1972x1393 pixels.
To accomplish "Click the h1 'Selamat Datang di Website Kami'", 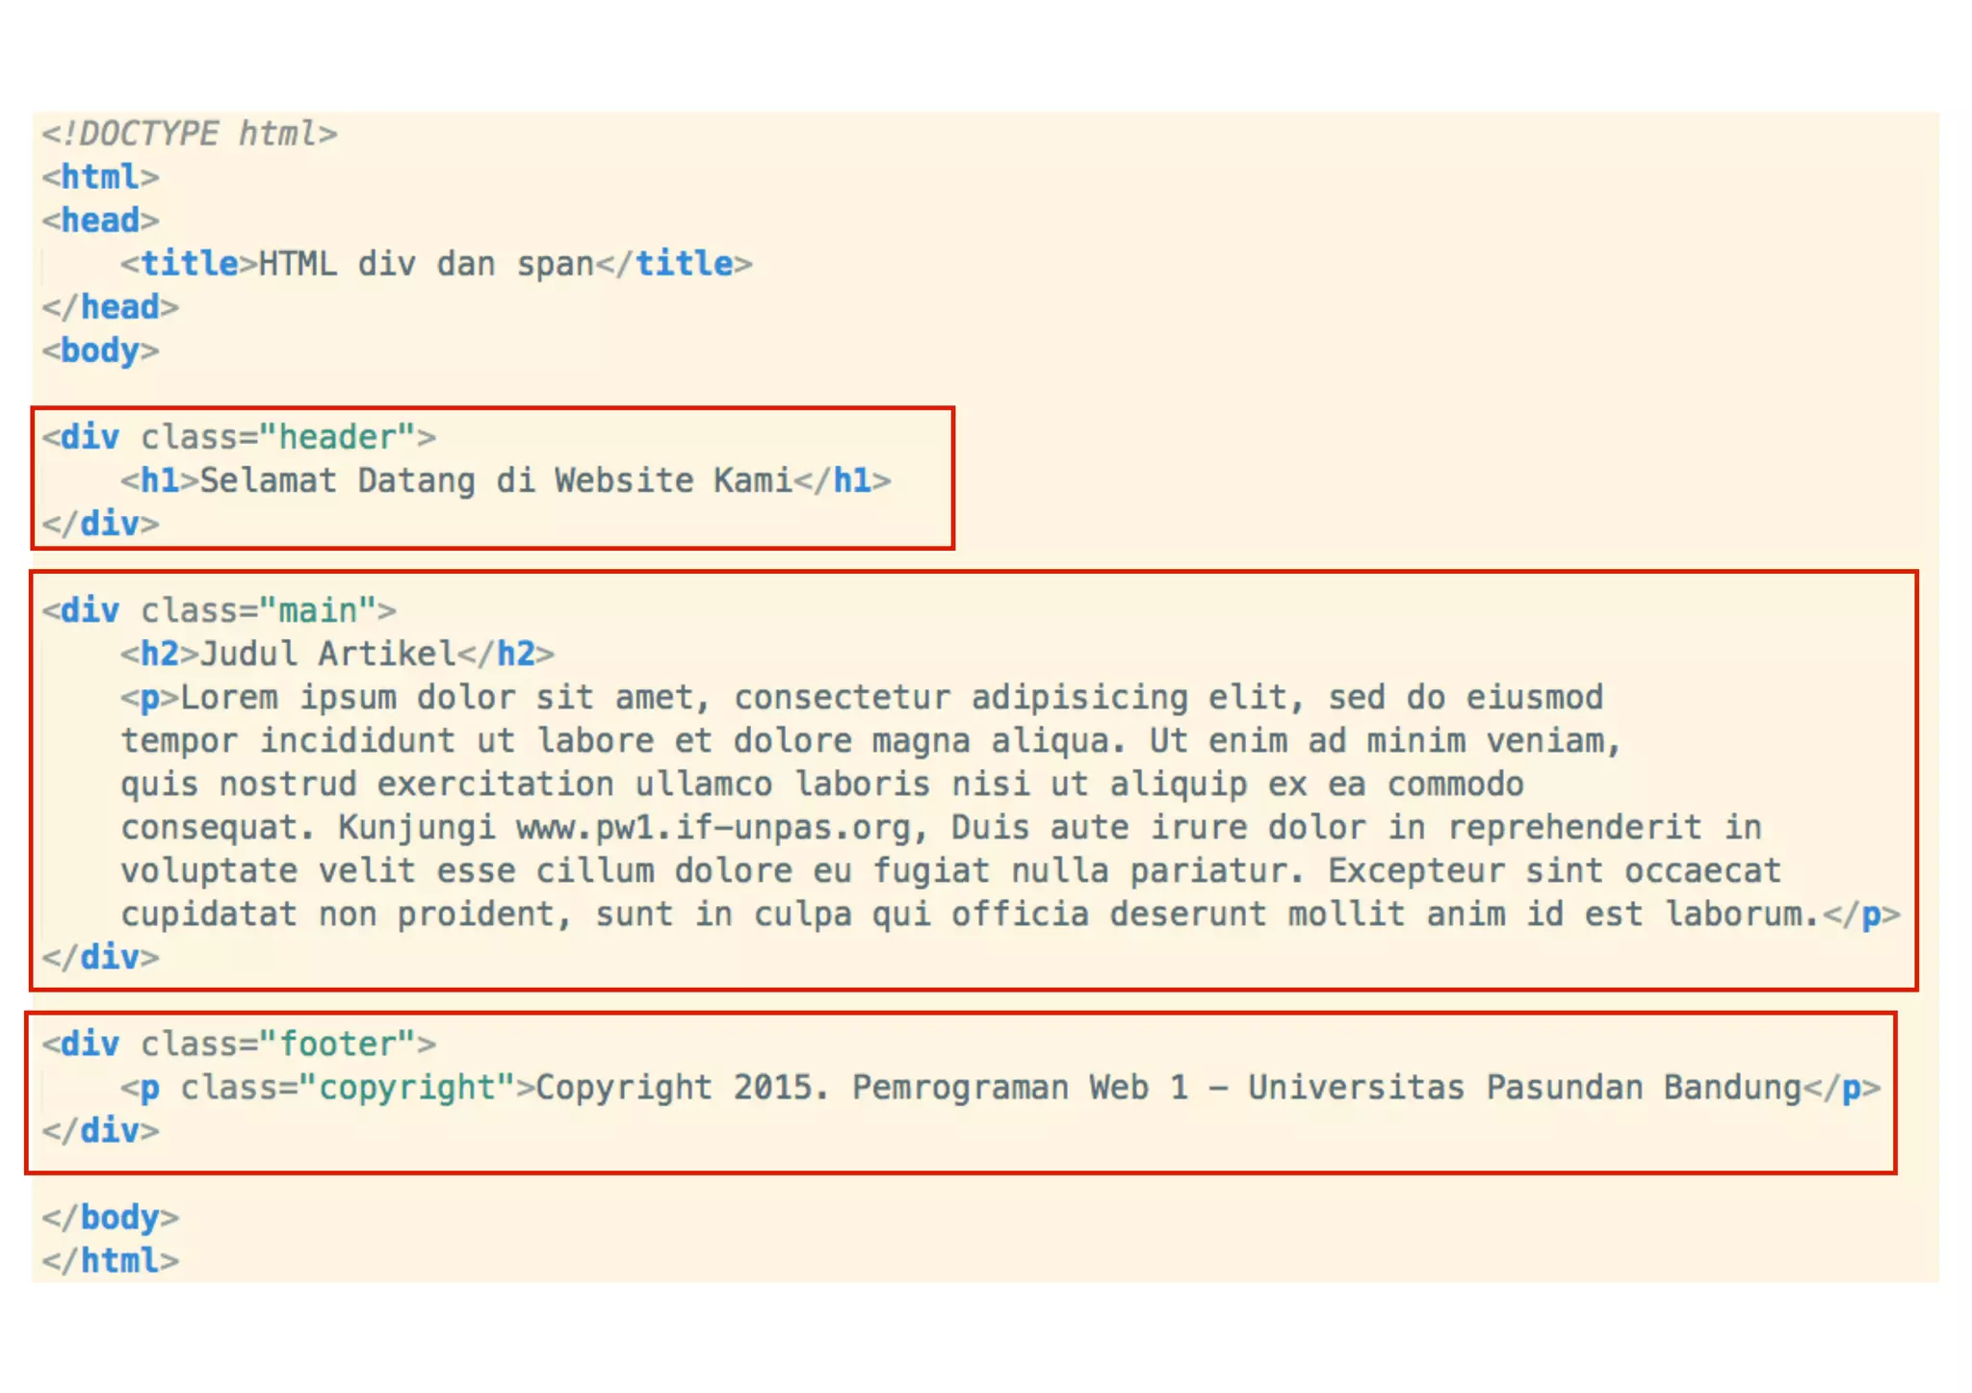I will (x=495, y=480).
